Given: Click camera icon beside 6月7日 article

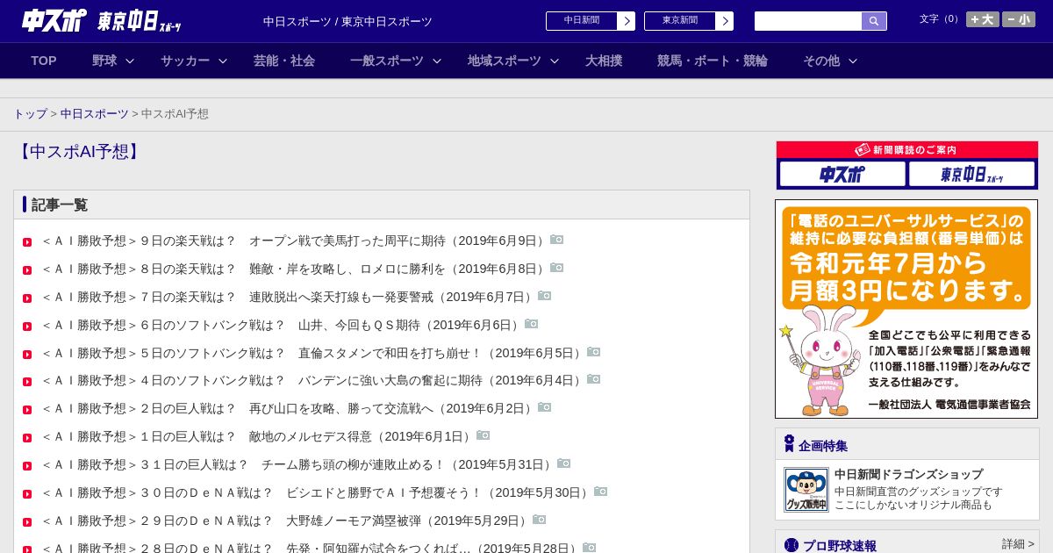Looking at the screenshot, I should [545, 296].
